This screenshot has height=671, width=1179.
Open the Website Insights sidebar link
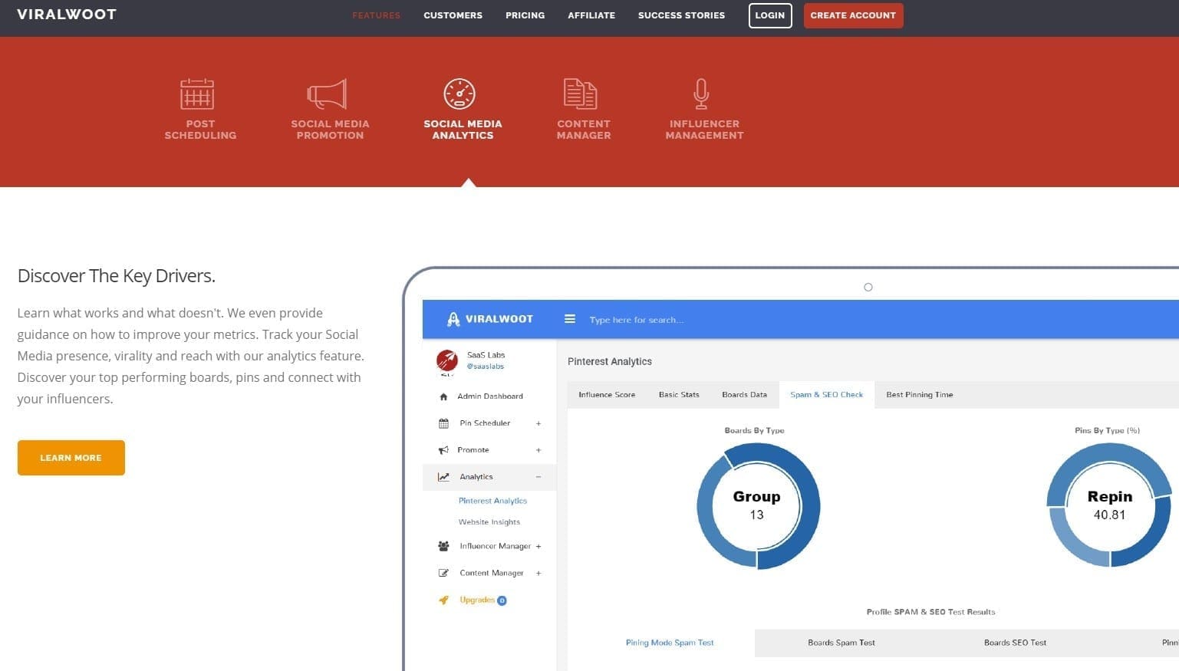[x=489, y=522]
